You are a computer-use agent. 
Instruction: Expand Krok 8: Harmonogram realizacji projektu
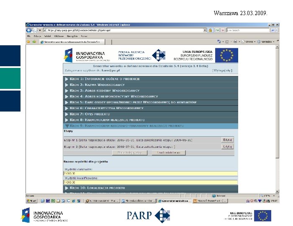pyautogui.click(x=150, y=120)
